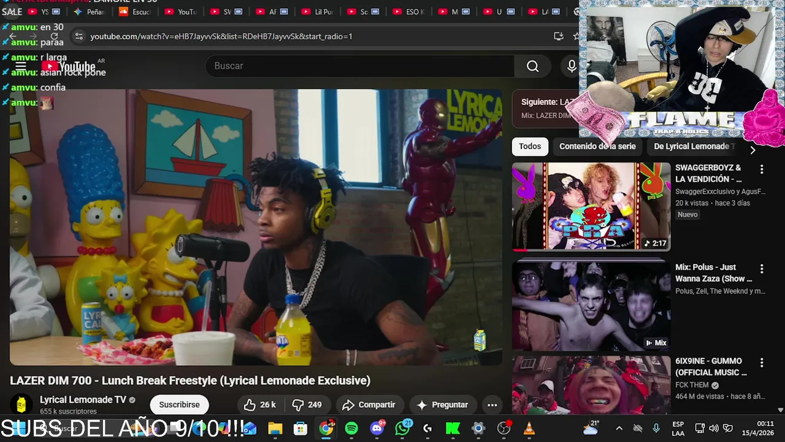Image resolution: width=785 pixels, height=442 pixels.
Task: Click the Chrome icon in the taskbar
Action: pos(326,428)
